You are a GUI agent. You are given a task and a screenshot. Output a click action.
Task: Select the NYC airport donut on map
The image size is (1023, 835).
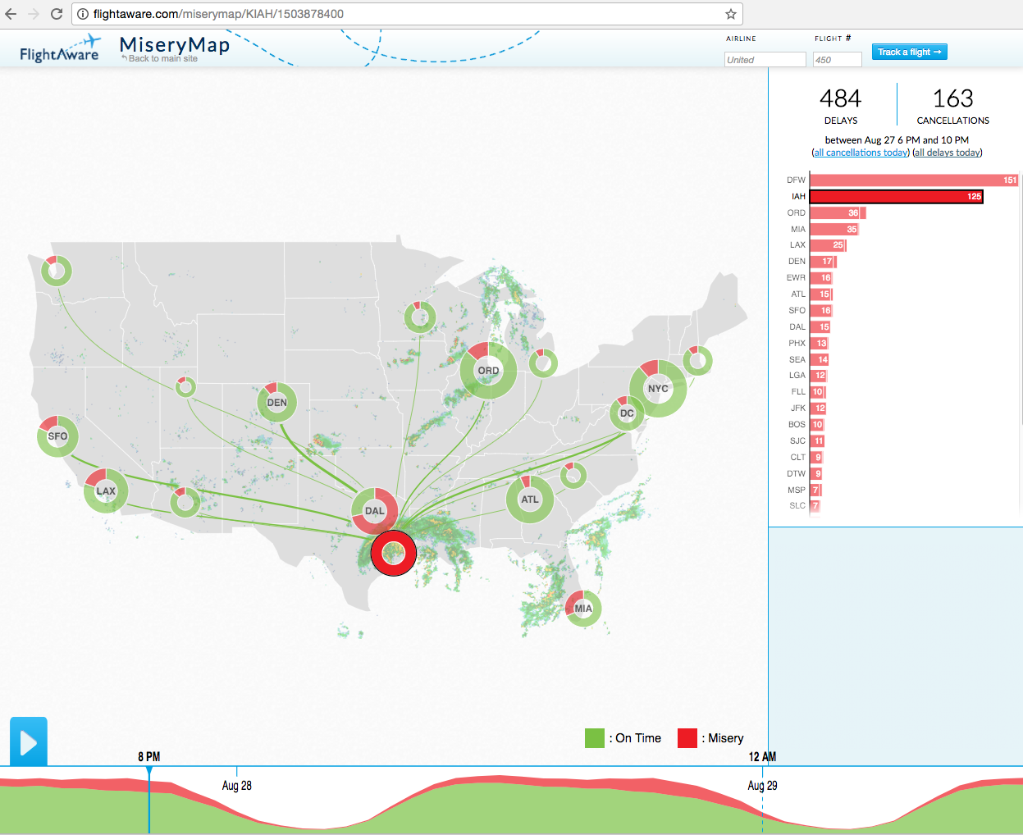658,389
